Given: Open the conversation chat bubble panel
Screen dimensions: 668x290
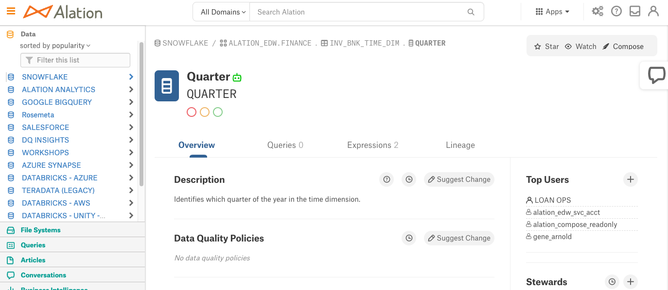Looking at the screenshot, I should (656, 75).
